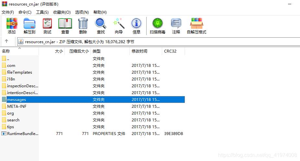The image size is (300, 161).
Task: Click the META-INF folder name
Action: (x=17, y=106)
